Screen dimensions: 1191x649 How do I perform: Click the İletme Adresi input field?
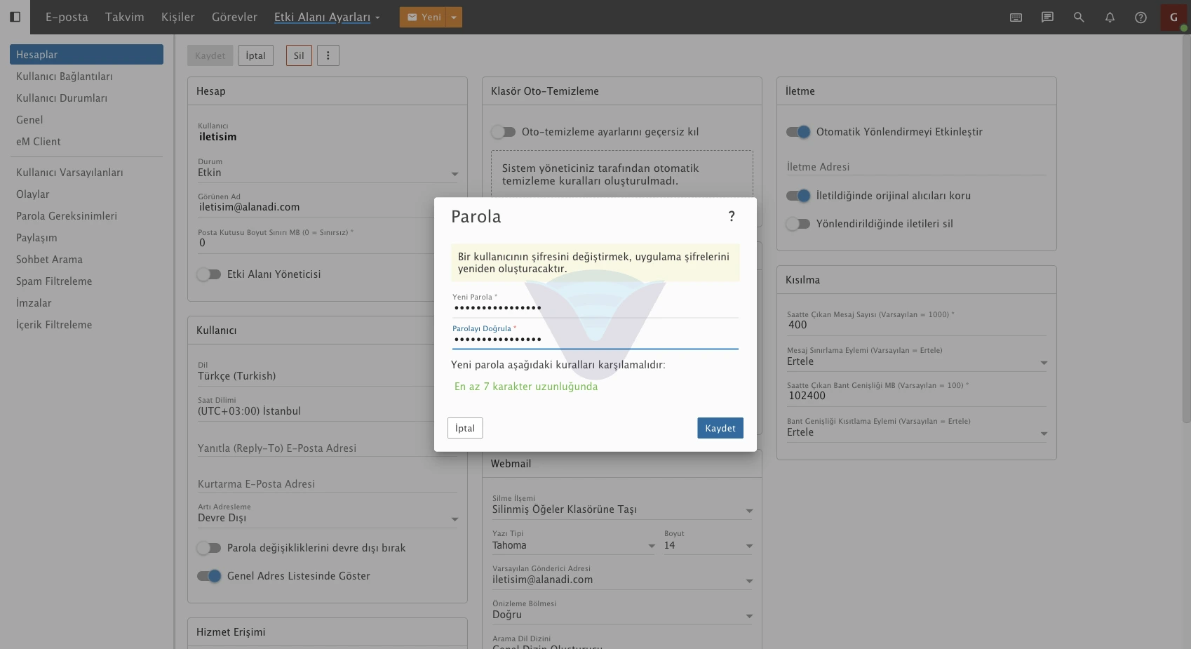pyautogui.click(x=917, y=167)
